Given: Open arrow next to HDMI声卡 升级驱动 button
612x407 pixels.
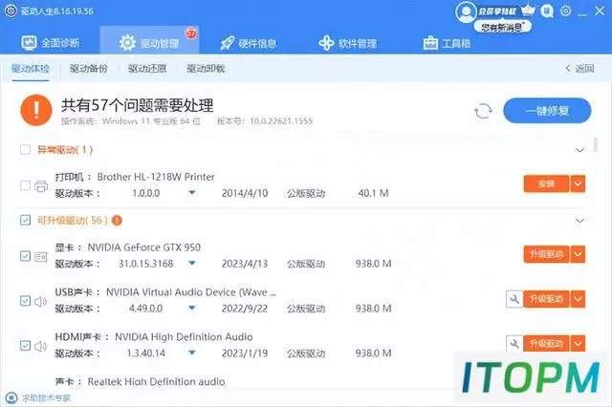Looking at the screenshot, I should 578,344.
